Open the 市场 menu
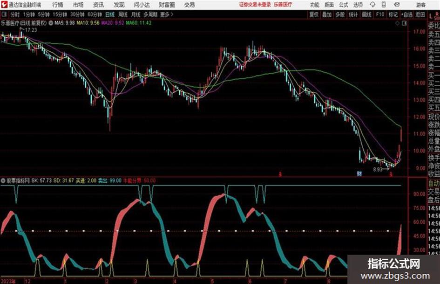This screenshot has width=440, height=284. click(x=78, y=5)
